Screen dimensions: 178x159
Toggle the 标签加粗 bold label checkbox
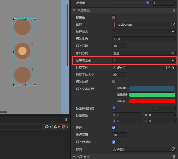tap(114, 82)
